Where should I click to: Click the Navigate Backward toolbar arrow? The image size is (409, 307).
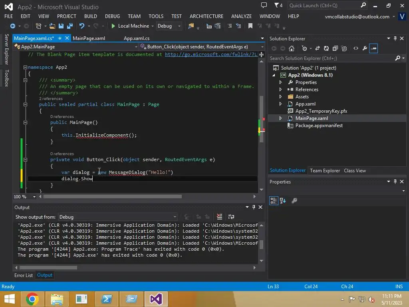tap(12, 26)
